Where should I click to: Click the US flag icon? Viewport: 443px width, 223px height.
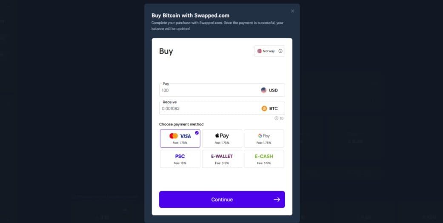click(x=263, y=90)
